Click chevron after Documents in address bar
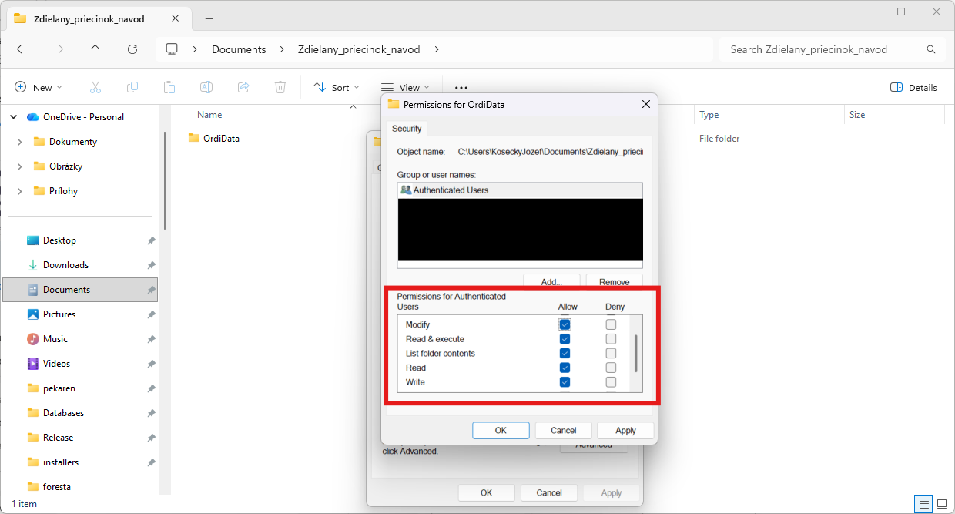955x514 pixels. [x=282, y=49]
